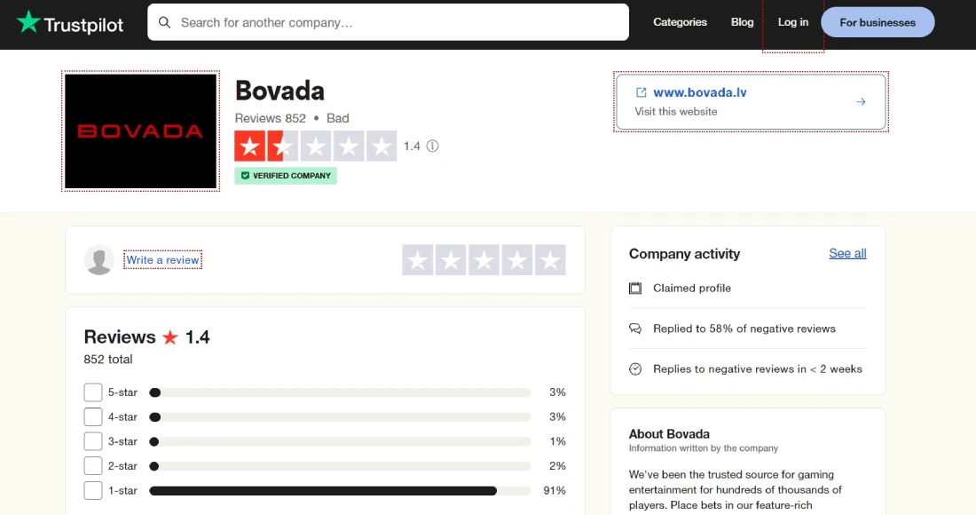The image size is (976, 515).
Task: Click the search magnifier icon
Action: (x=164, y=22)
